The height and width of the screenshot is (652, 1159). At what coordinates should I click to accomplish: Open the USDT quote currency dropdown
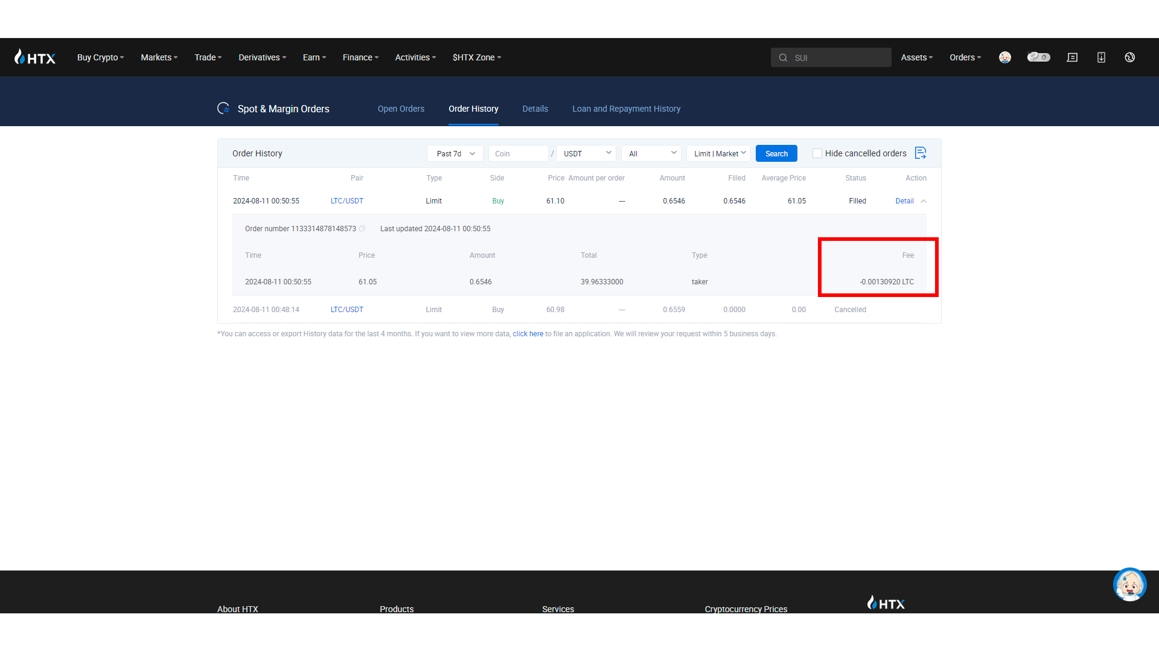586,154
